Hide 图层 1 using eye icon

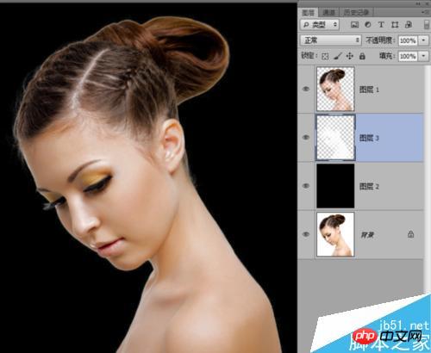click(x=306, y=90)
